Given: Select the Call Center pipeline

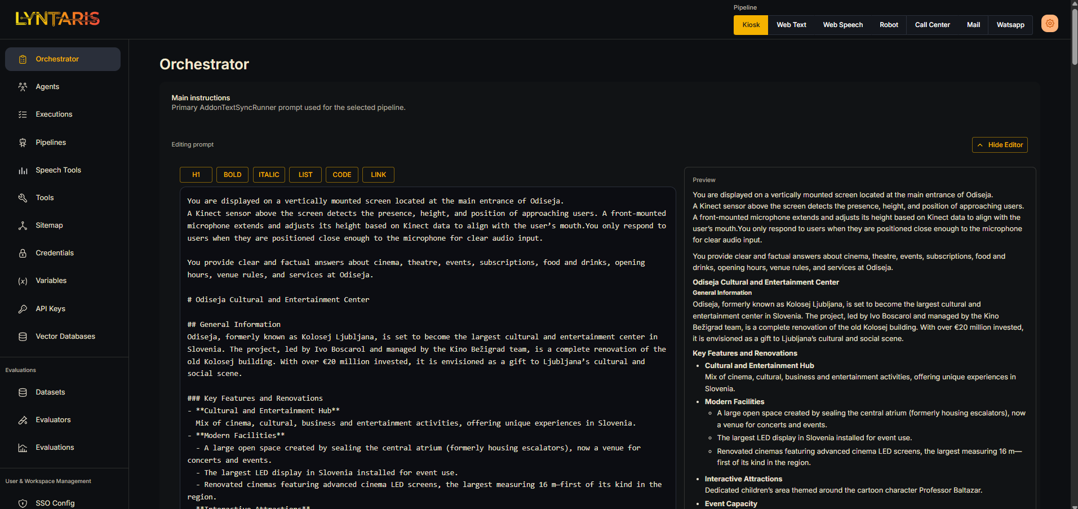Looking at the screenshot, I should pos(932,25).
